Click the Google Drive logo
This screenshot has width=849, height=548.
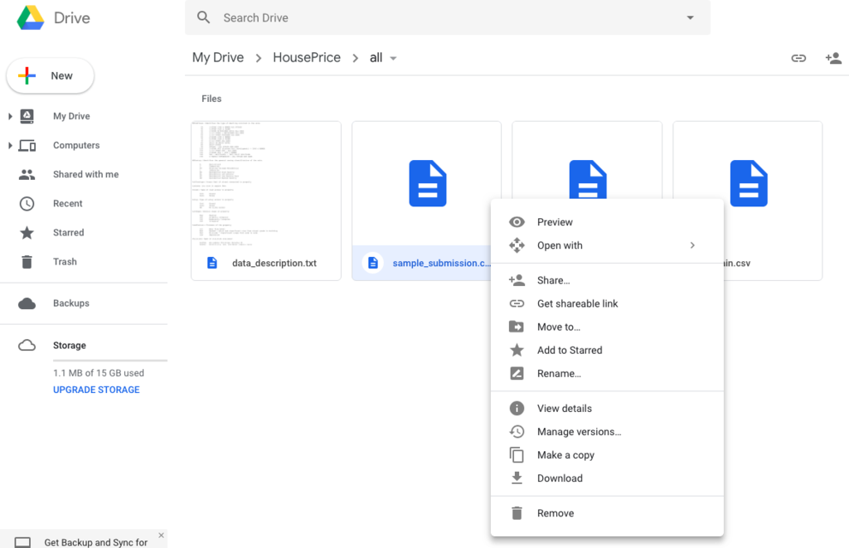tap(31, 18)
